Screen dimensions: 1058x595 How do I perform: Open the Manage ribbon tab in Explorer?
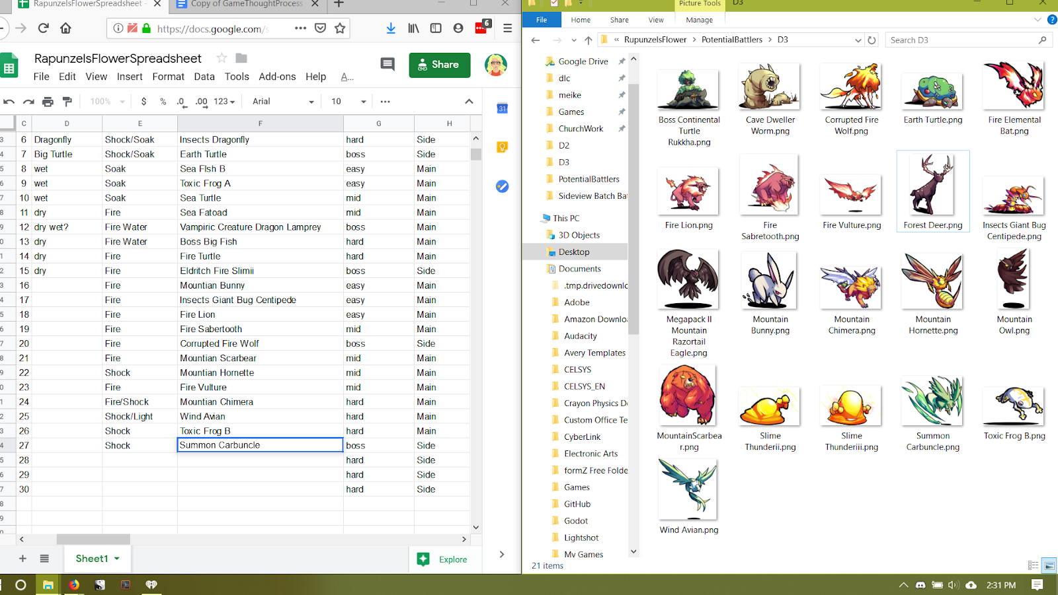[x=699, y=20]
